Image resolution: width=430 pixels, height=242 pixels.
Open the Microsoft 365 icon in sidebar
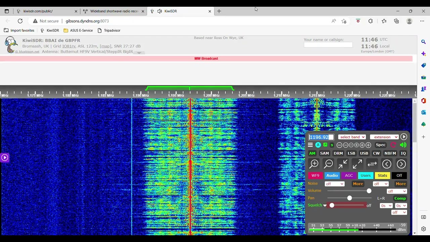coord(424,101)
